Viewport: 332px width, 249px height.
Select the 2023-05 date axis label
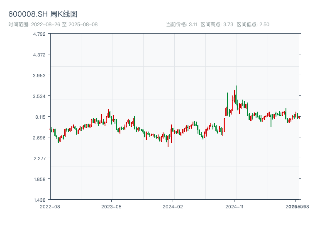click(111, 206)
